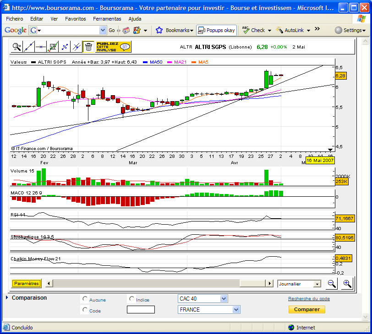Open the CAC 40 index dropdown
Screen dimensions: 372x334
pos(224,299)
